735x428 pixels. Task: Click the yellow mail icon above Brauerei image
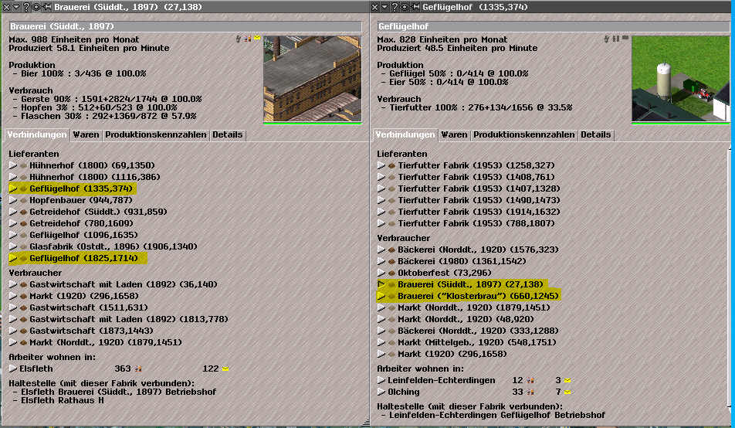(x=257, y=38)
